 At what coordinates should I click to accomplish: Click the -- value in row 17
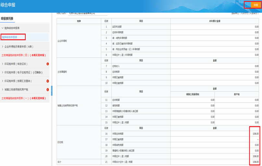click(x=258, y=139)
